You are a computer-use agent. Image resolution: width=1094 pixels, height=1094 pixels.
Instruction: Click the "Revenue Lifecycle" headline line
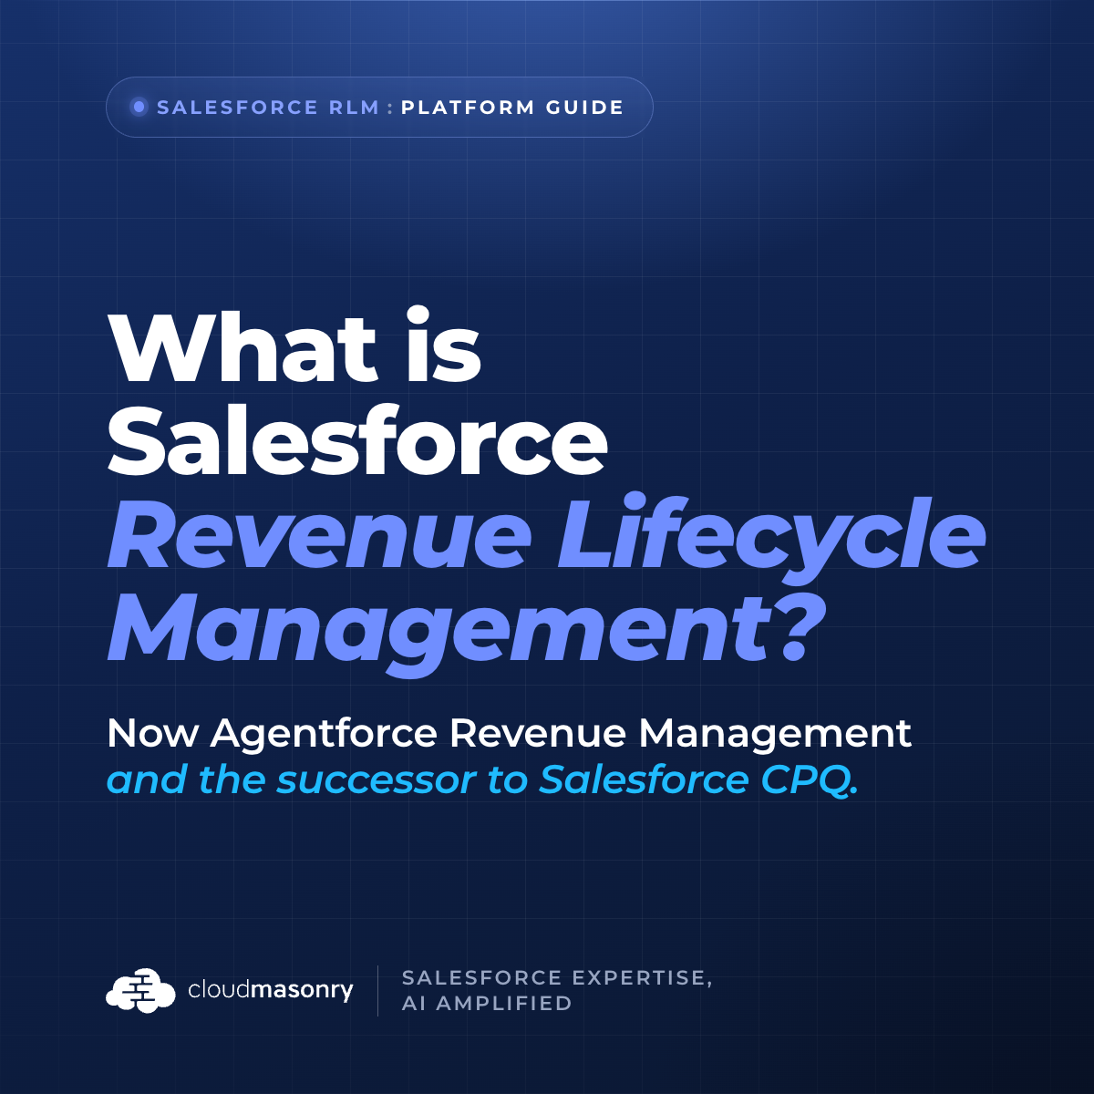coord(546,538)
